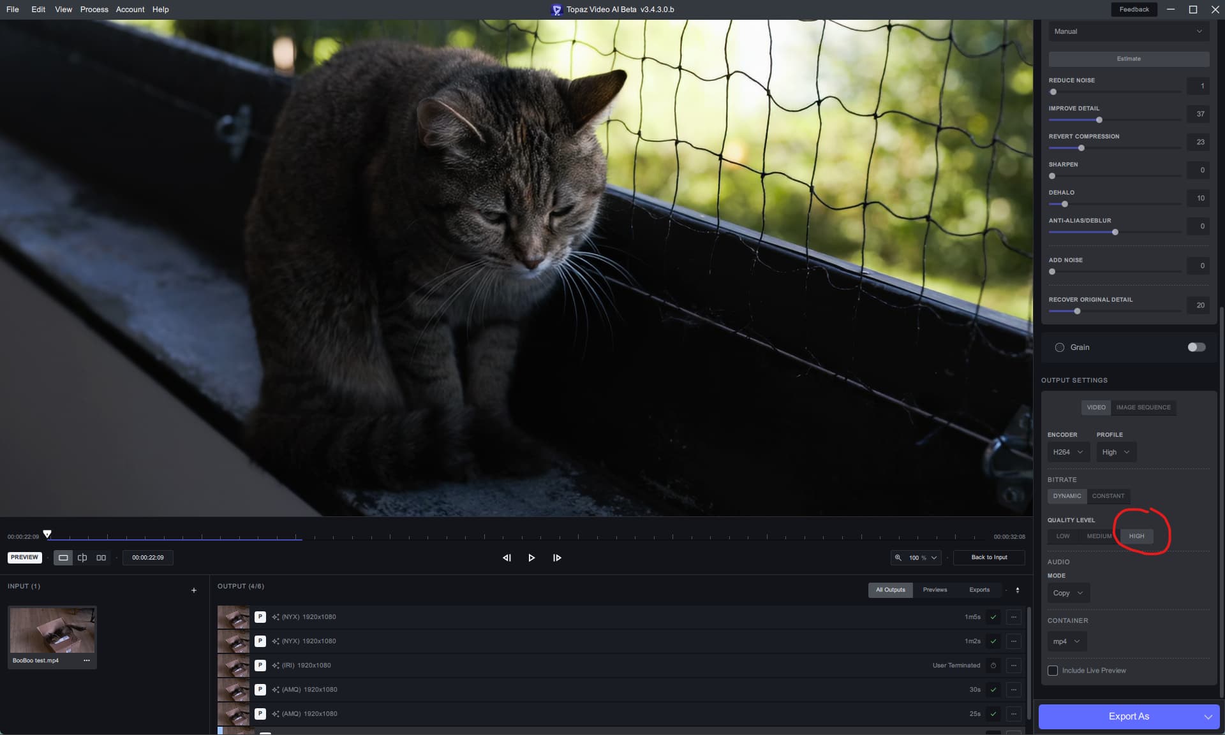The image size is (1225, 735).
Task: Set quality level to MEDIUM
Action: [1099, 536]
